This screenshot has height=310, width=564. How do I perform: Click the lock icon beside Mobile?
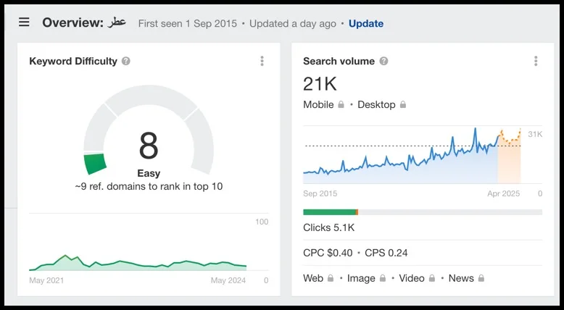[x=341, y=105]
